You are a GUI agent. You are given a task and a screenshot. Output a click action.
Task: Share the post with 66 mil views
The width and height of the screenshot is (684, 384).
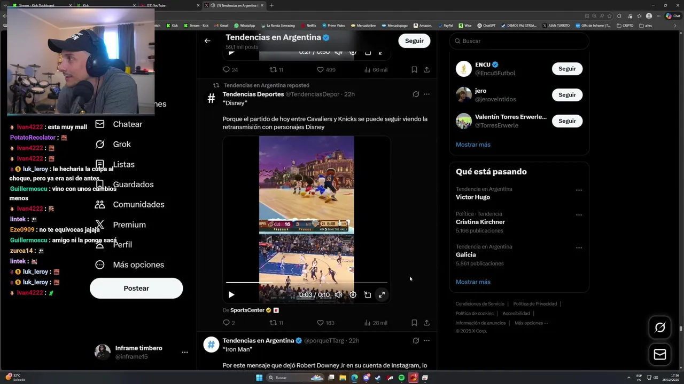(426, 69)
